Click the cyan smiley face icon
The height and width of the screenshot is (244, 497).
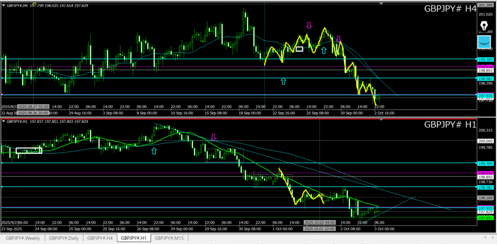coord(484,42)
